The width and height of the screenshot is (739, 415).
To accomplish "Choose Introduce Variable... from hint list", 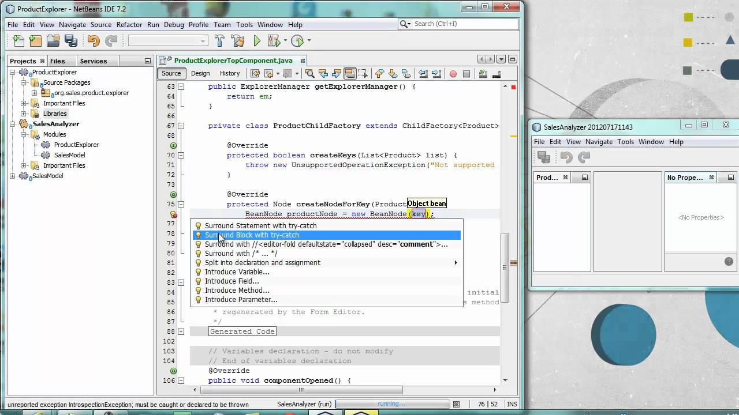I will point(326,272).
